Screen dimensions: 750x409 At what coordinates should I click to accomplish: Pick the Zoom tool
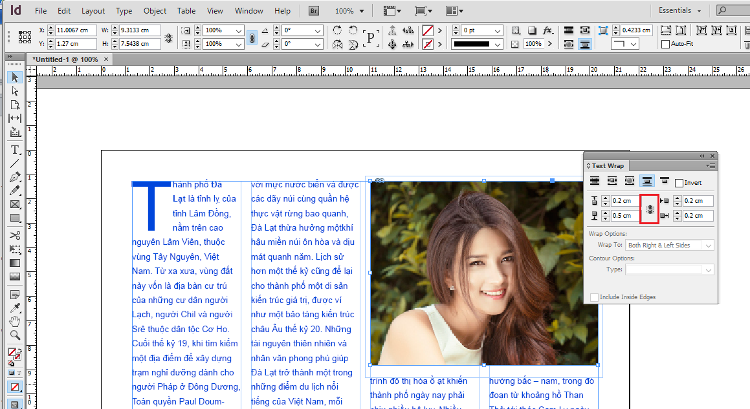coord(14,335)
